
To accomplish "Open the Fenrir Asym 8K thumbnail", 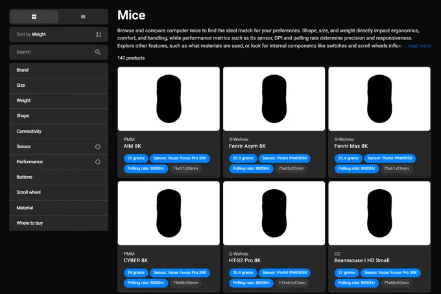I will point(274,98).
